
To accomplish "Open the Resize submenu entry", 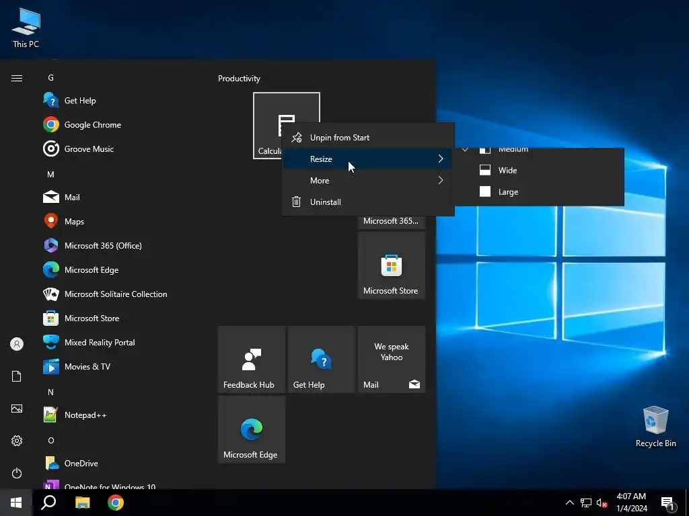I will point(368,159).
